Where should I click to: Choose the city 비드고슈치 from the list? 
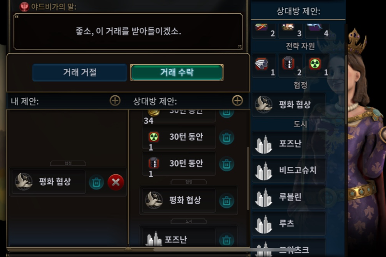(289, 170)
